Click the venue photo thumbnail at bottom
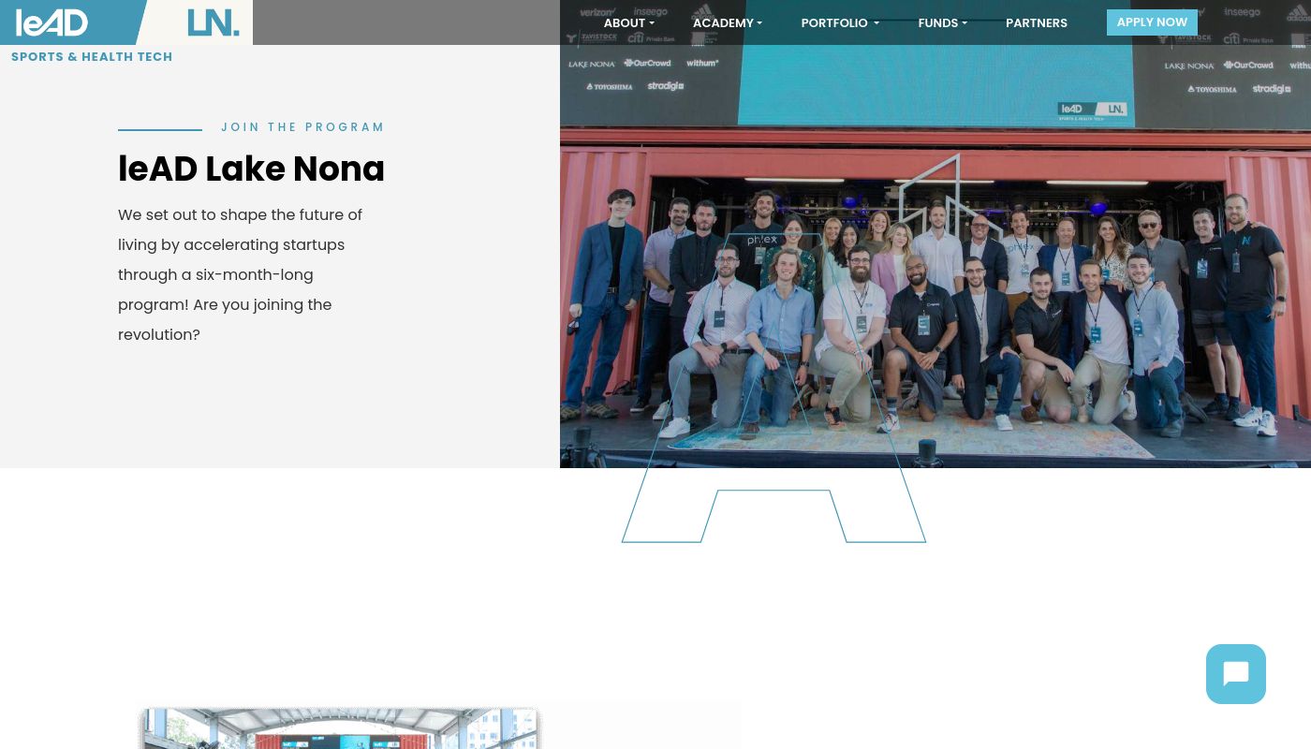This screenshot has height=749, width=1311. click(341, 728)
